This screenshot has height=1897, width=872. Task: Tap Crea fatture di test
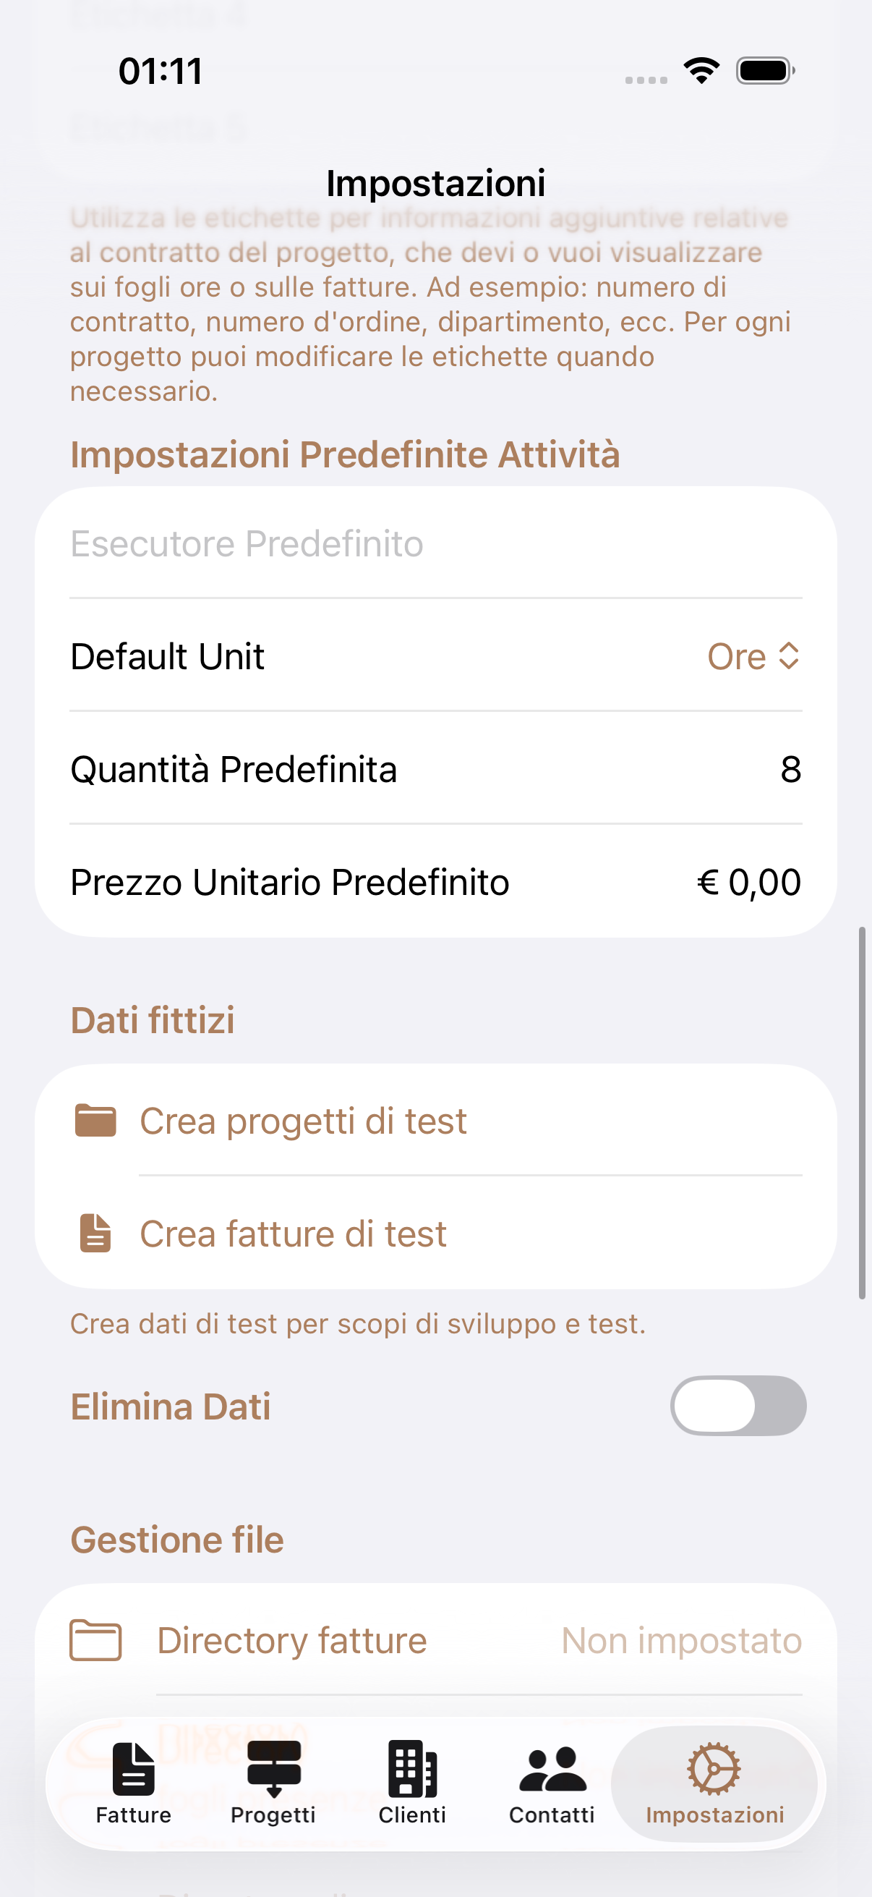point(293,1234)
